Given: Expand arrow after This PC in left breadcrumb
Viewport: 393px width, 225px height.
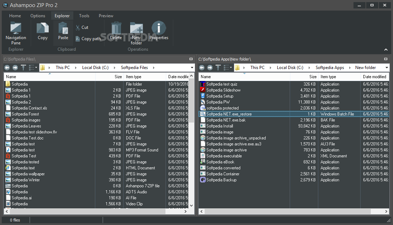Looking at the screenshot, I should (76, 68).
